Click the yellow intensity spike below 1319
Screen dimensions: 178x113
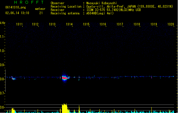151,110
